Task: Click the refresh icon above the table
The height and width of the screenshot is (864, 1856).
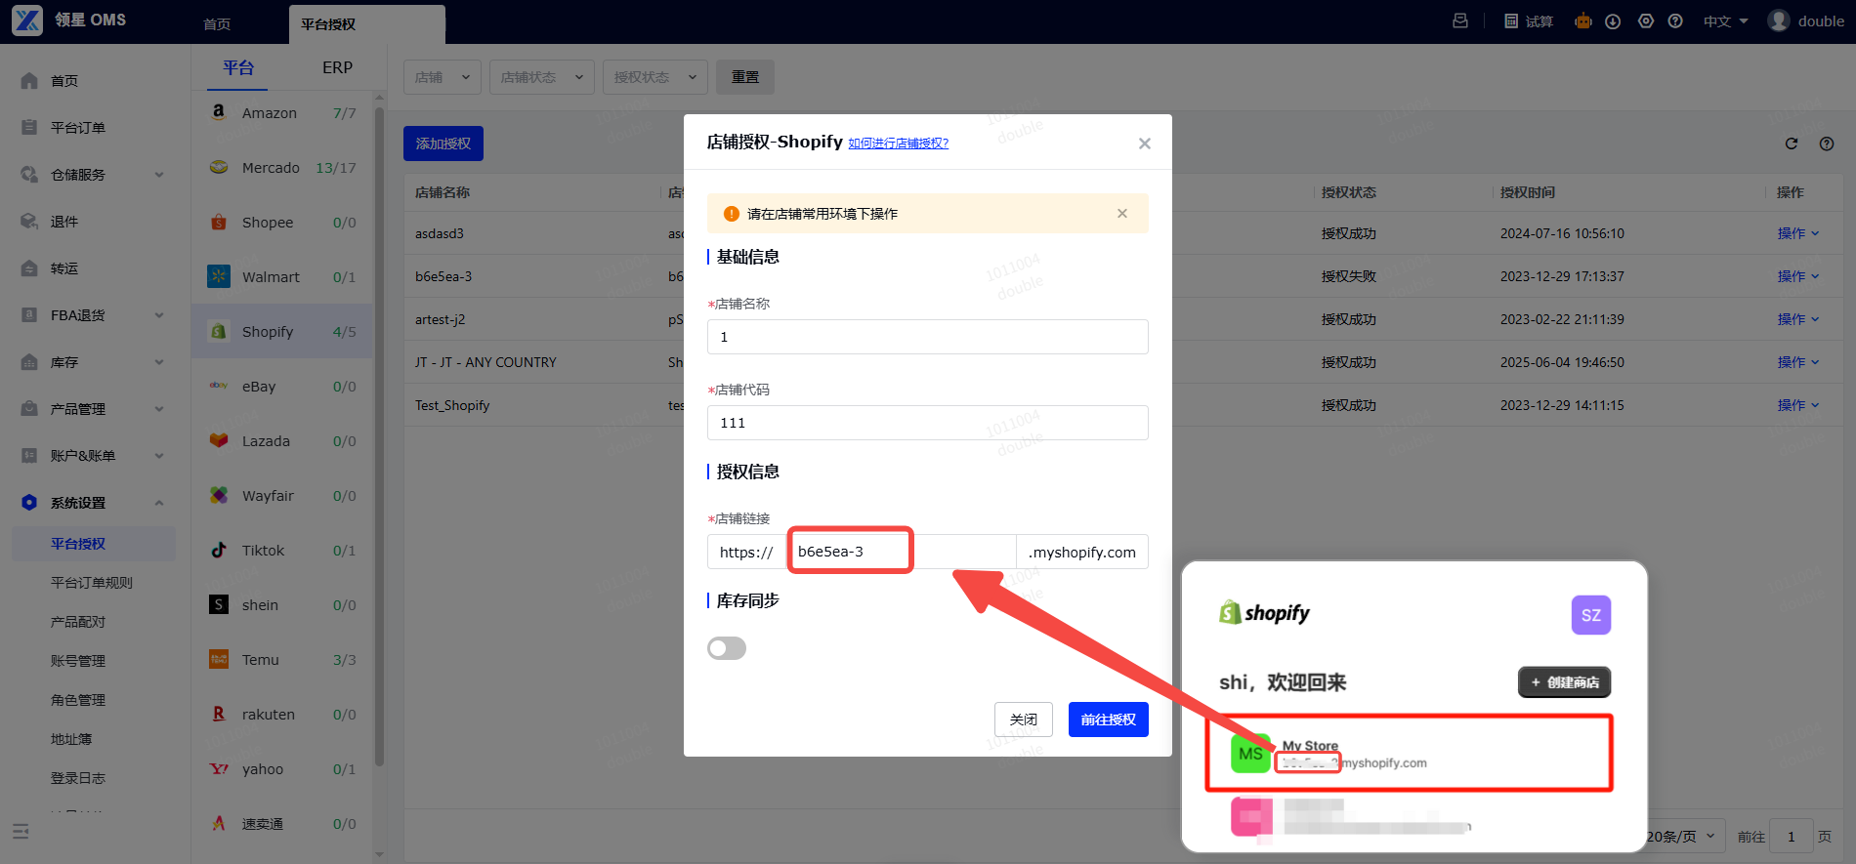Action: pyautogui.click(x=1792, y=144)
